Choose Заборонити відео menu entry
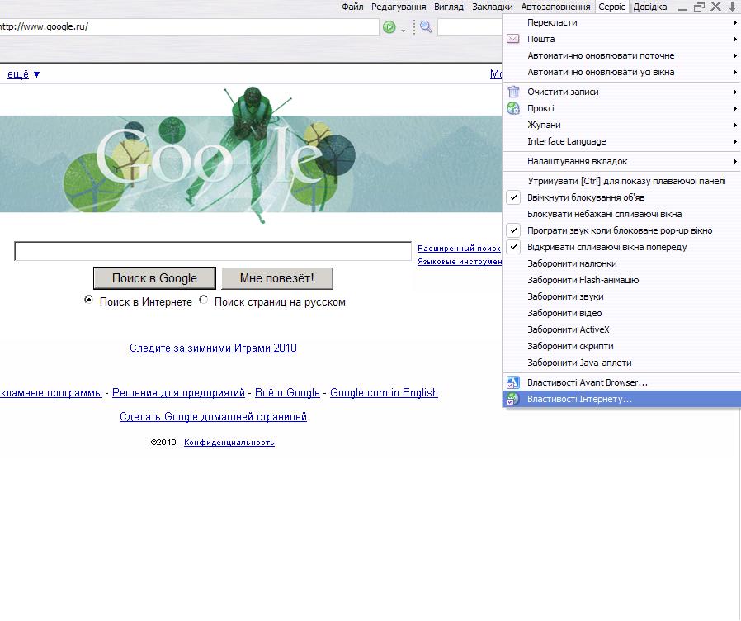 click(x=621, y=313)
